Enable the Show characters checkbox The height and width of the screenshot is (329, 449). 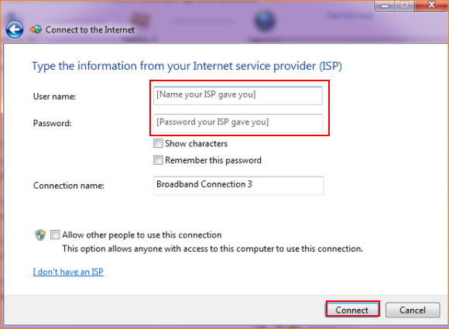(158, 143)
